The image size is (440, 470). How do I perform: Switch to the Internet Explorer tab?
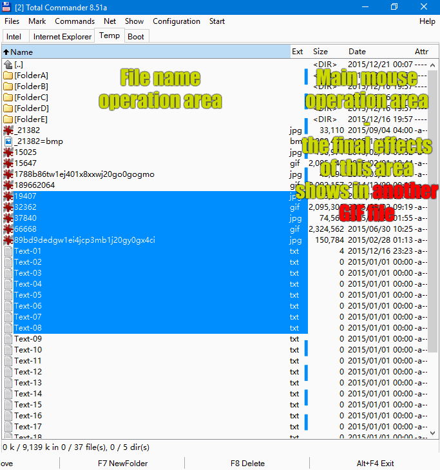click(x=62, y=37)
